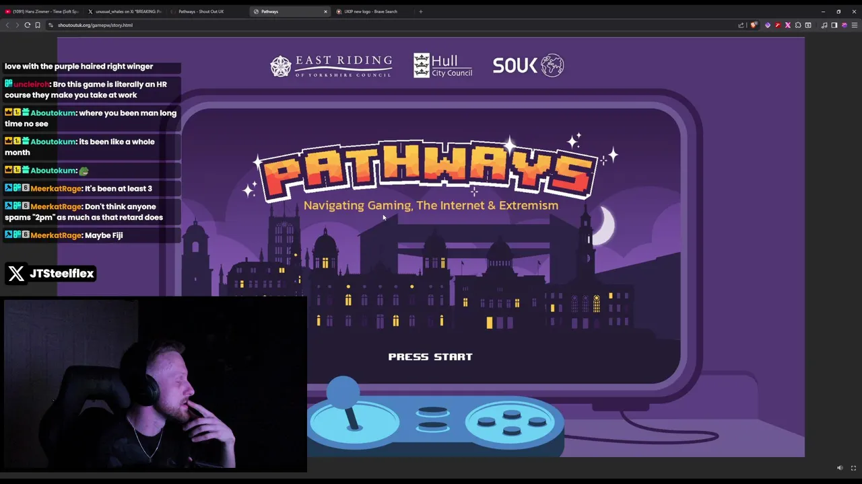Open the extensions puzzle-piece menu
Image resolution: width=862 pixels, height=484 pixels.
pos(798,25)
